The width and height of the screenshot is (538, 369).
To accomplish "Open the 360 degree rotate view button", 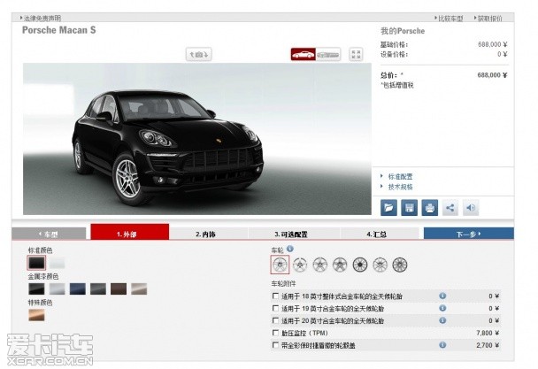I will point(199,54).
